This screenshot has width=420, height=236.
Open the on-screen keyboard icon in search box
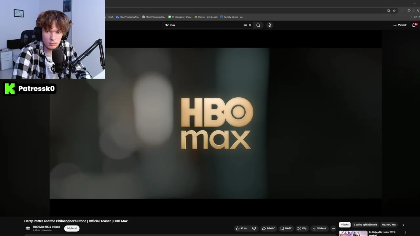click(245, 25)
